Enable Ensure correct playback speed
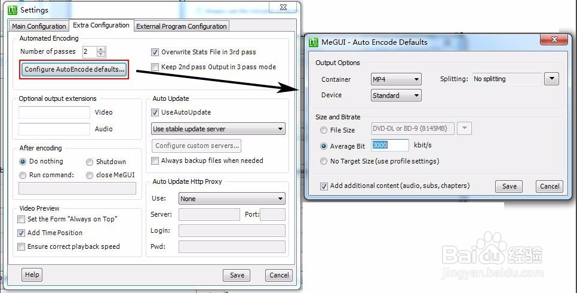Image resolution: width=577 pixels, height=293 pixels. pos(22,246)
